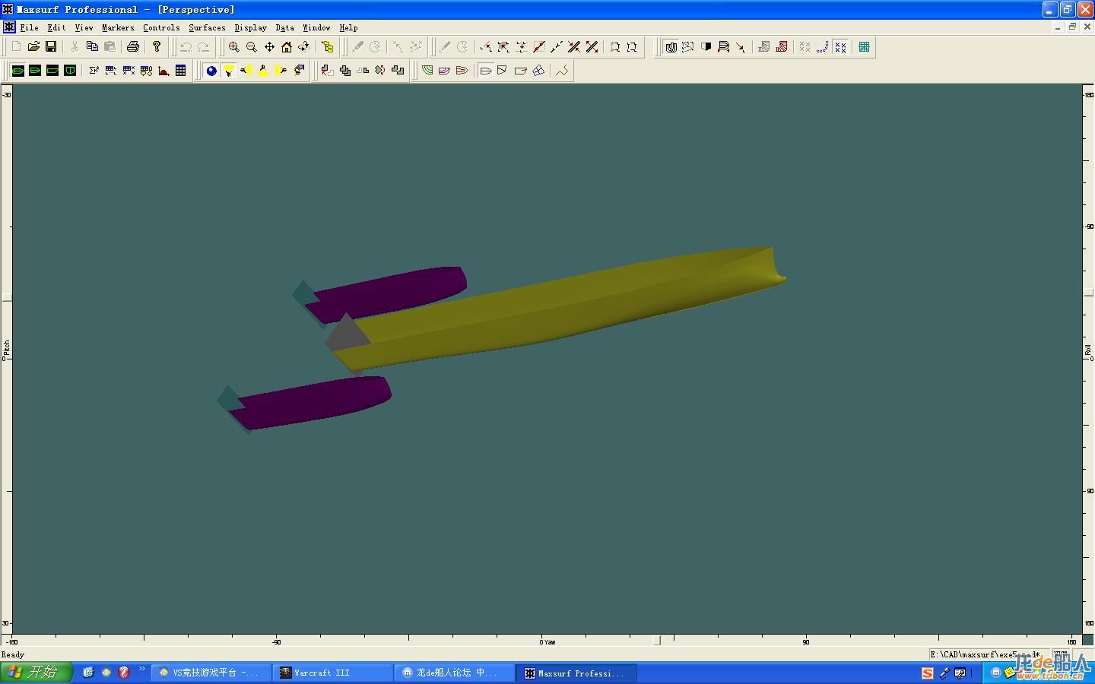Toggle rendering with the blue sphere icon
1095x684 pixels.
[211, 70]
